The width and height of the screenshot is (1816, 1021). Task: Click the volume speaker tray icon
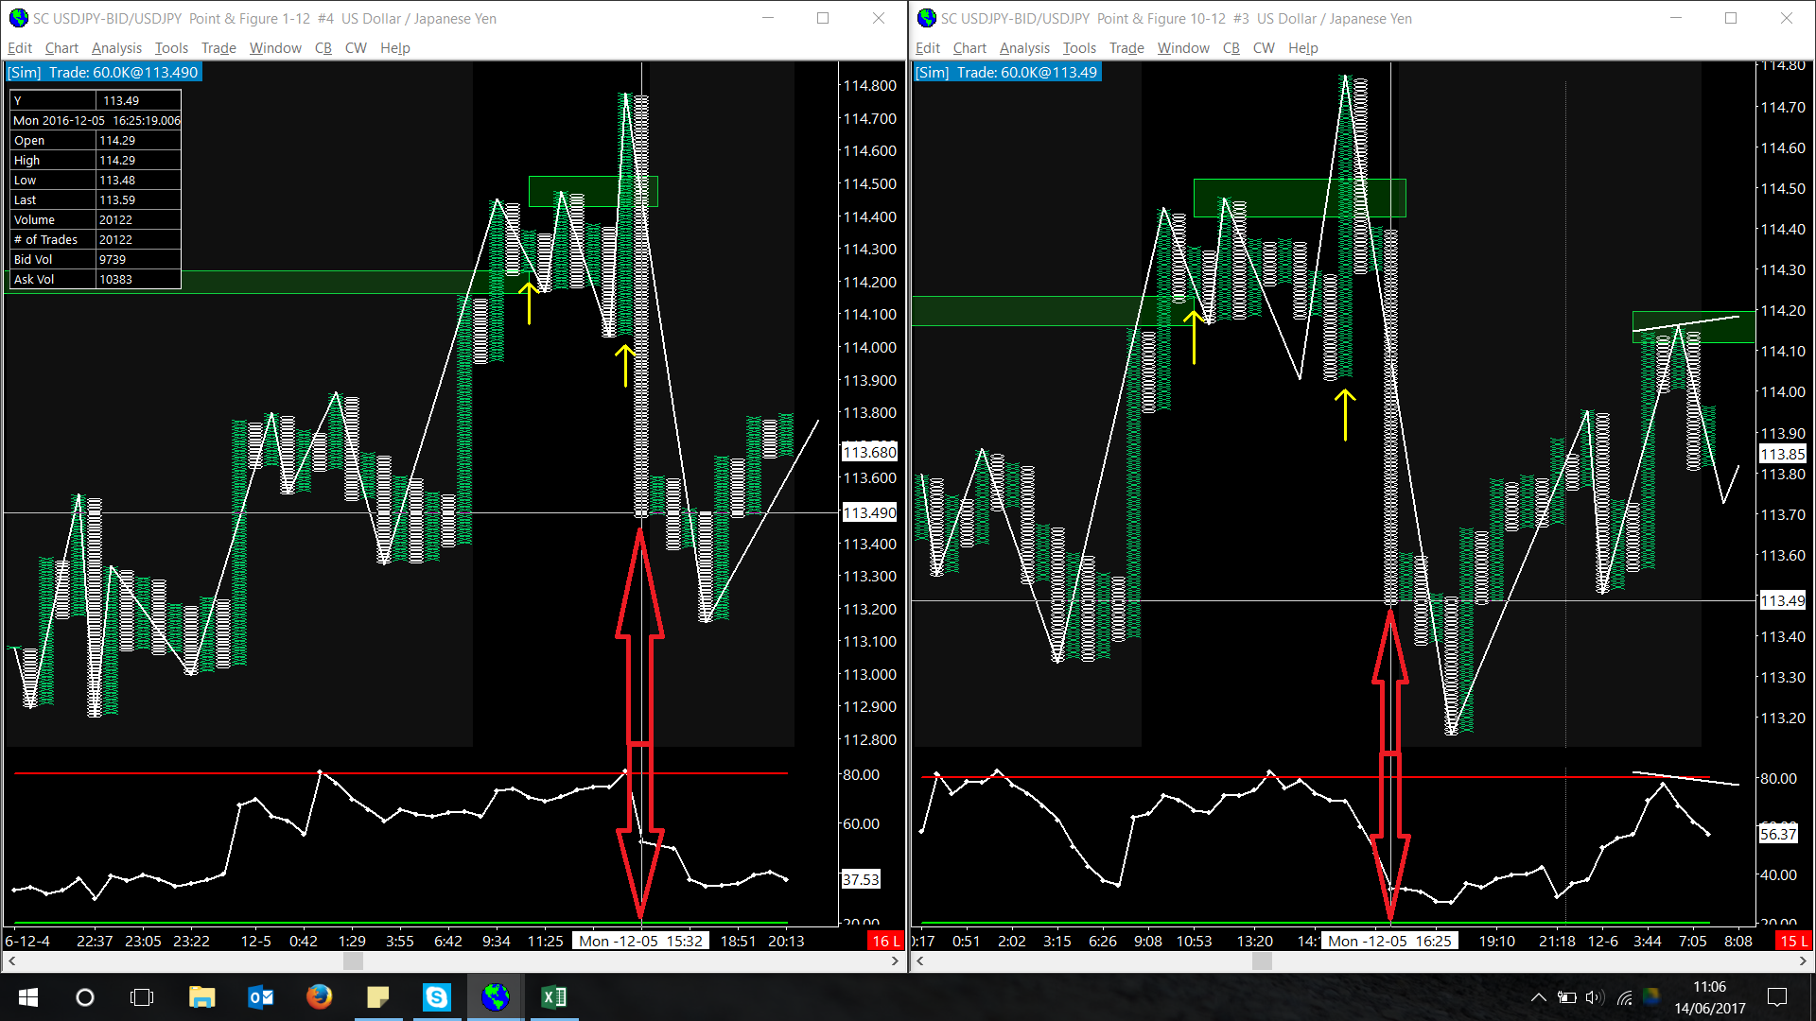1595,997
